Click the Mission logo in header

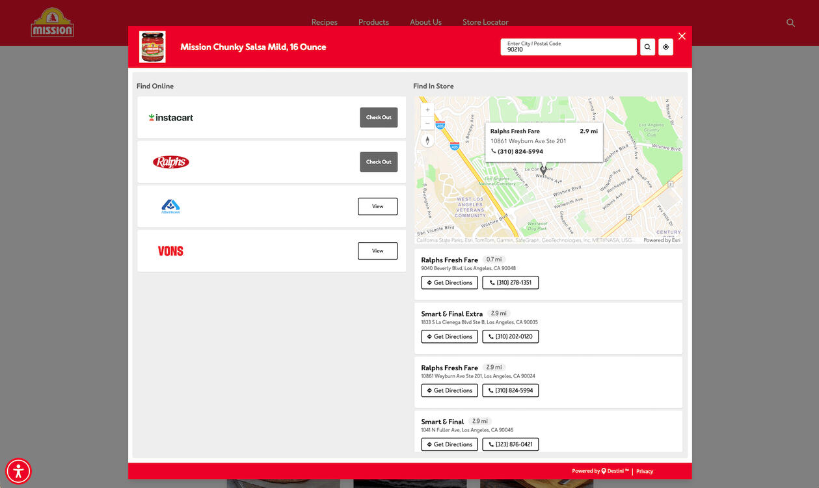[x=53, y=23]
